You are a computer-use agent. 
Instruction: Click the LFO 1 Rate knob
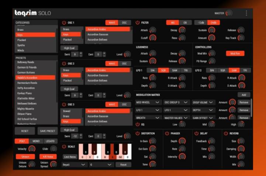[x=153, y=78]
